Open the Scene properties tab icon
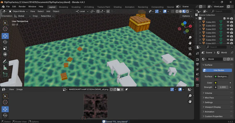Image resolution: width=235 pixels, height=123 pixels. point(197,74)
